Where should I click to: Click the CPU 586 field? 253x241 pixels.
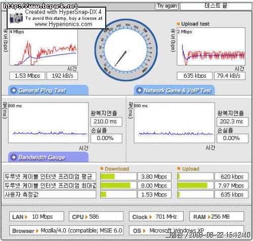point(96,216)
